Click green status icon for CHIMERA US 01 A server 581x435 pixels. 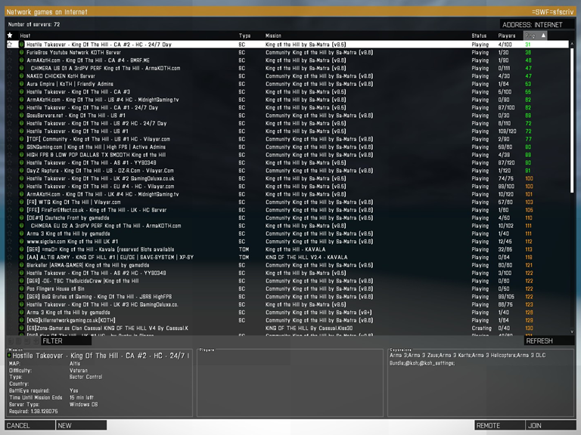(21, 68)
